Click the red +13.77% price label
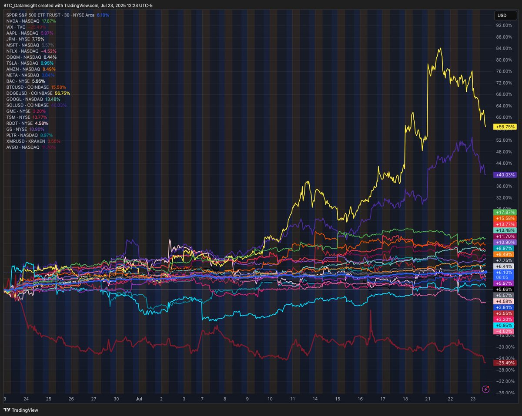The width and height of the screenshot is (522, 416). click(x=504, y=224)
